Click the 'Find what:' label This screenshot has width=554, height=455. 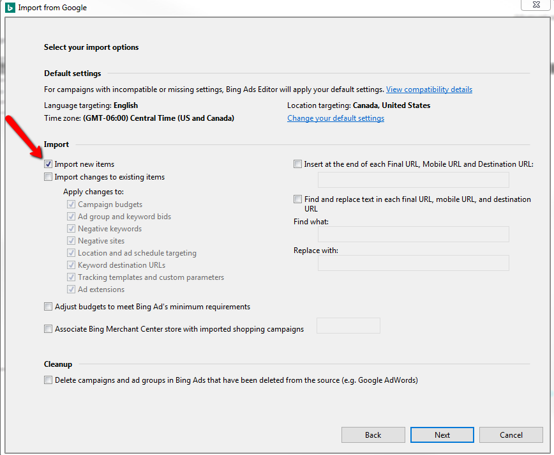311,222
